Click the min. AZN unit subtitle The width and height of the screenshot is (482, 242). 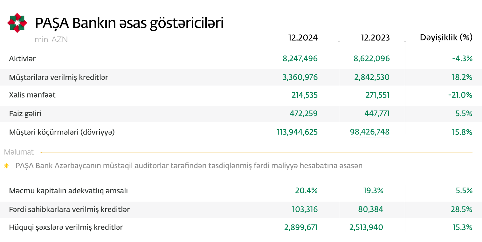pyautogui.click(x=51, y=39)
